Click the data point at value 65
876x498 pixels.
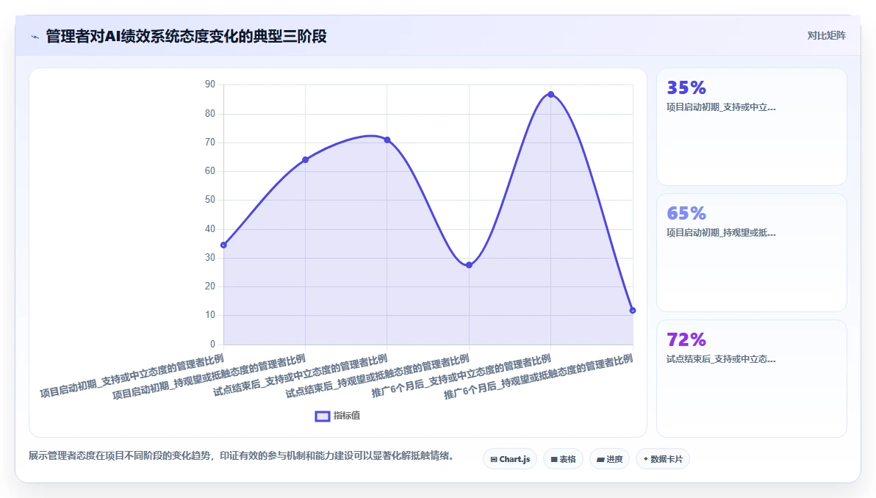click(305, 159)
